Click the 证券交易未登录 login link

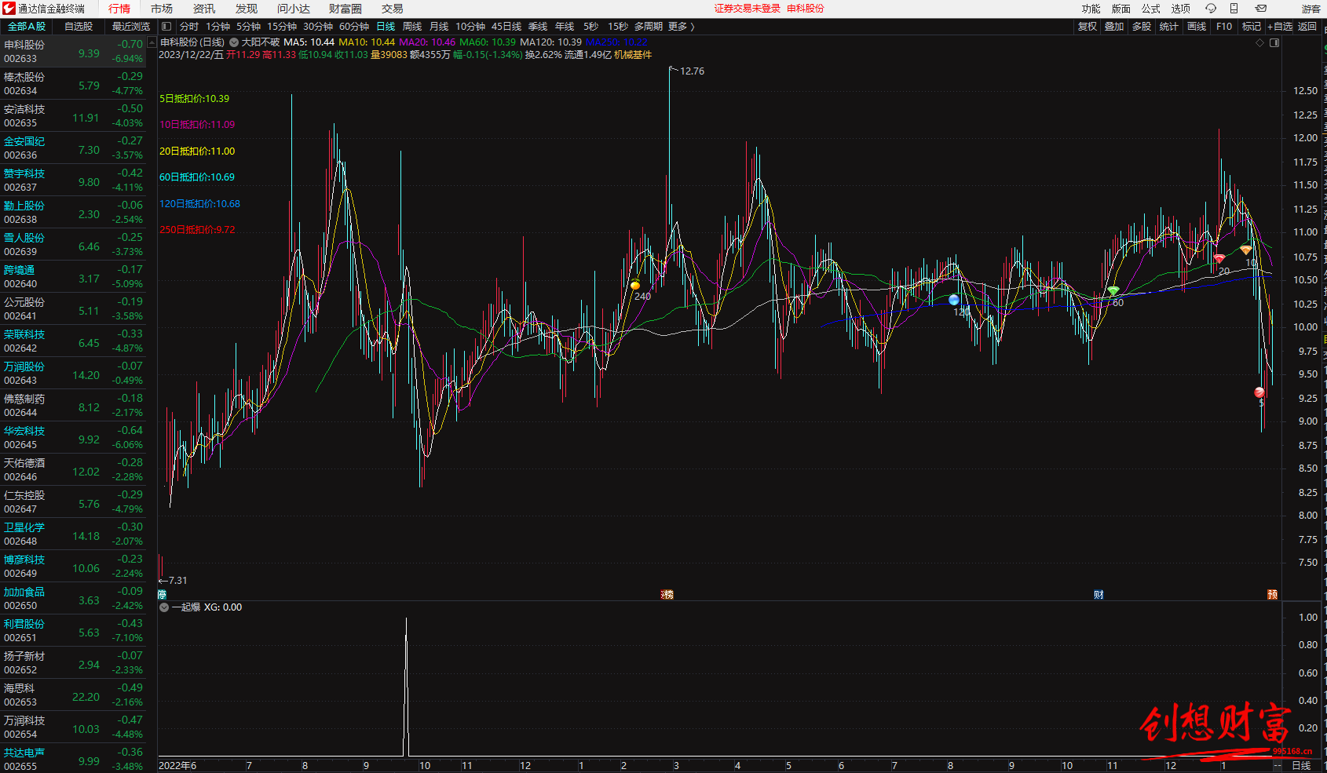click(747, 9)
